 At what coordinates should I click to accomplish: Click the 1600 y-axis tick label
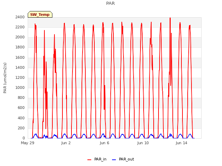(x=20, y=58)
